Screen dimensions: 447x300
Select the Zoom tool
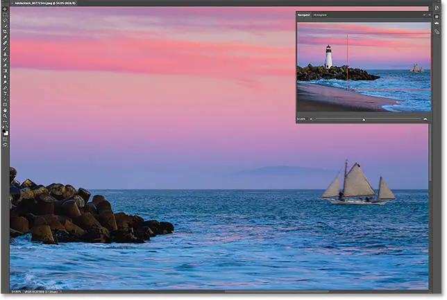tap(5, 117)
